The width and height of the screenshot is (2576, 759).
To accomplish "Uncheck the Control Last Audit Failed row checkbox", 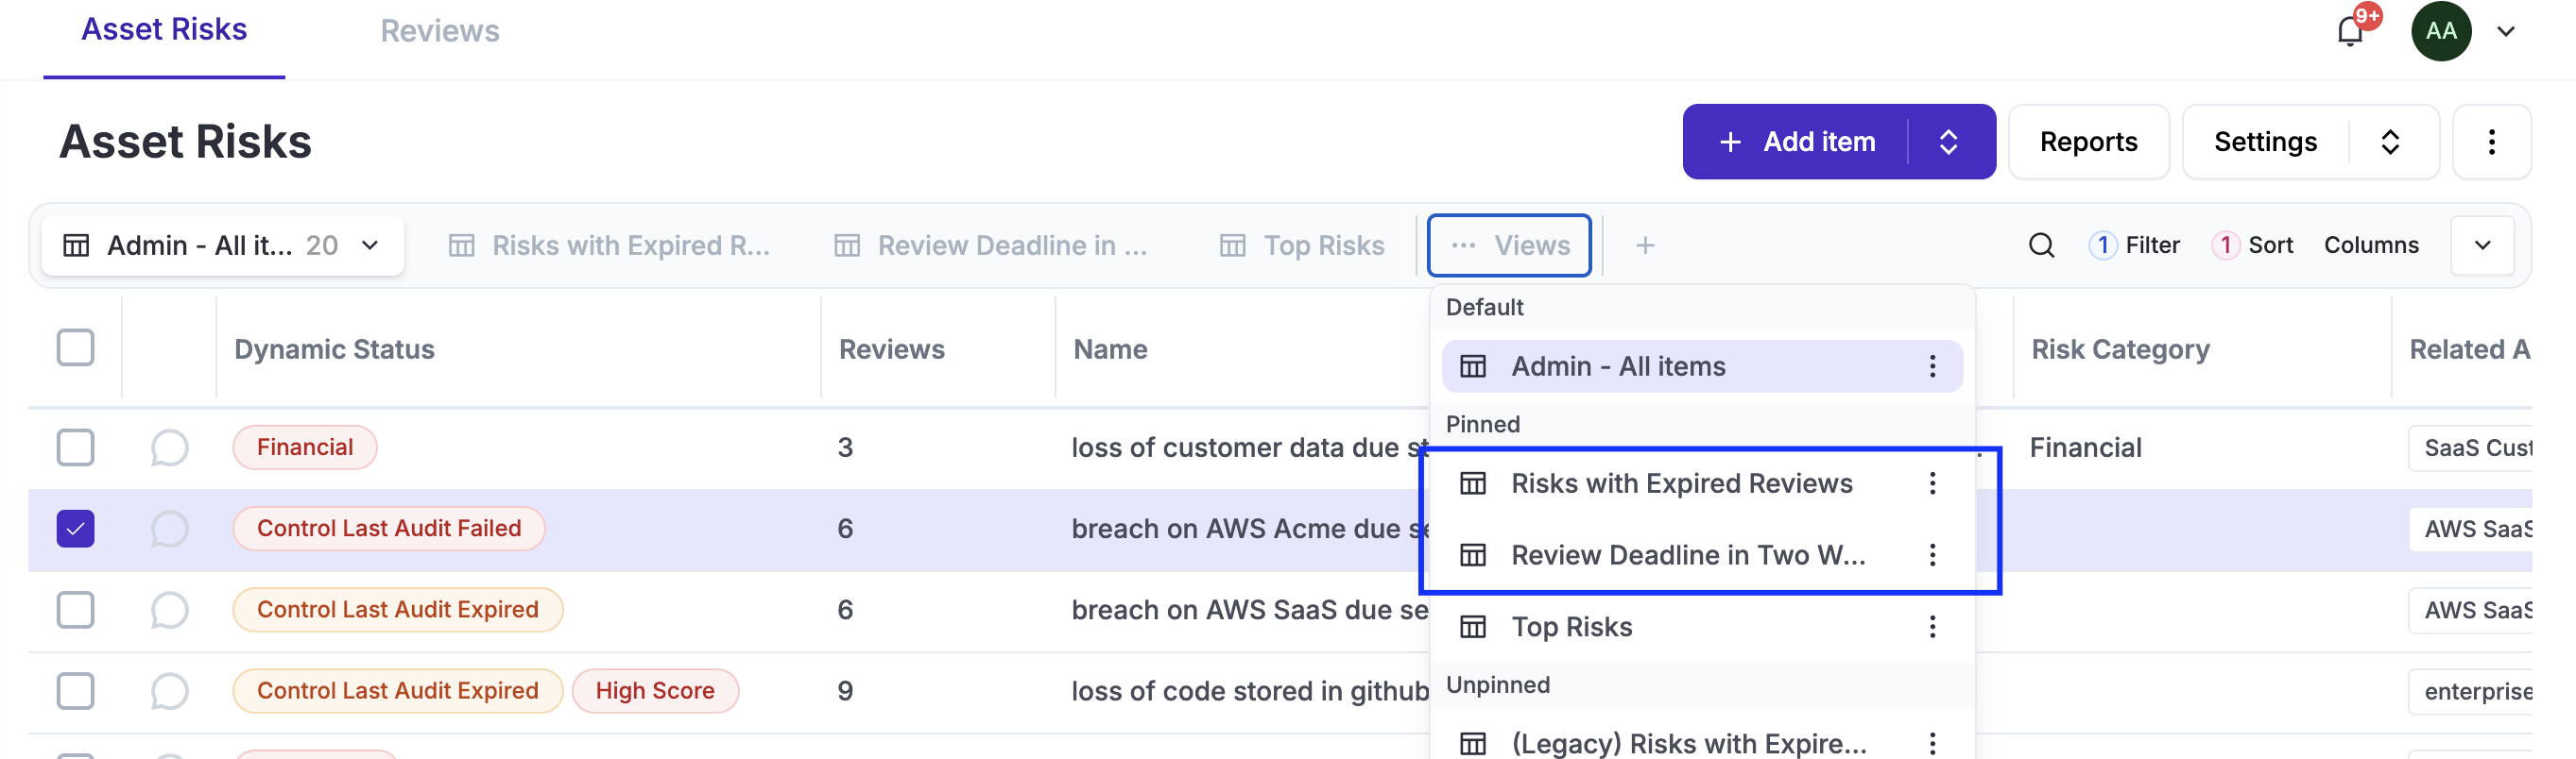I will (x=76, y=529).
